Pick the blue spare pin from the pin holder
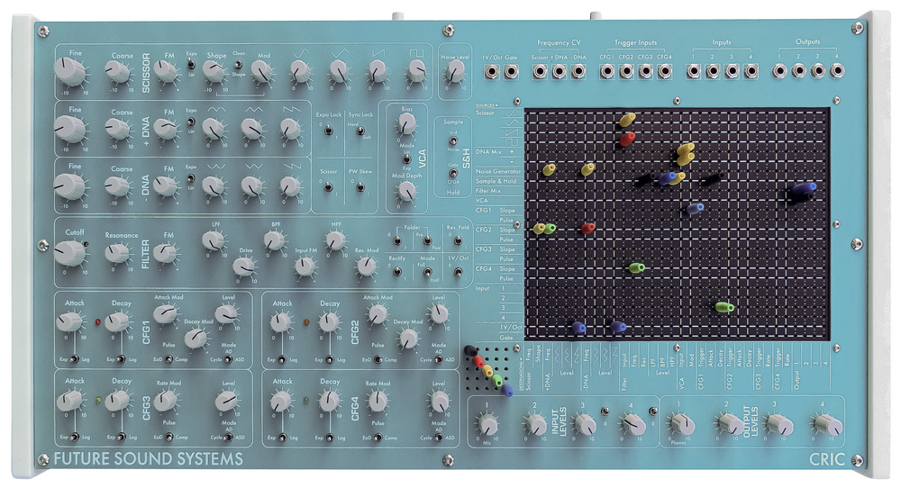 pos(506,390)
